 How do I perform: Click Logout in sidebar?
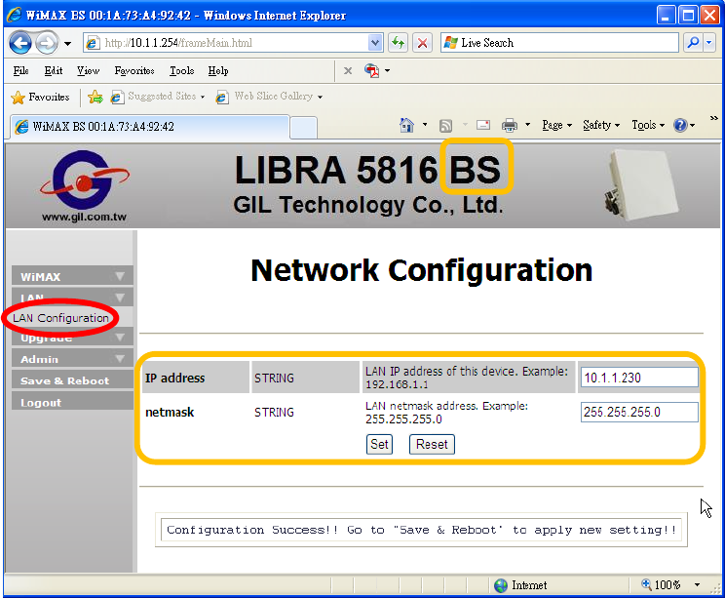pos(72,402)
